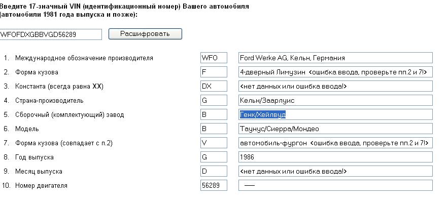
Task: Select the WFO manufacturer code field
Action: tap(214, 58)
